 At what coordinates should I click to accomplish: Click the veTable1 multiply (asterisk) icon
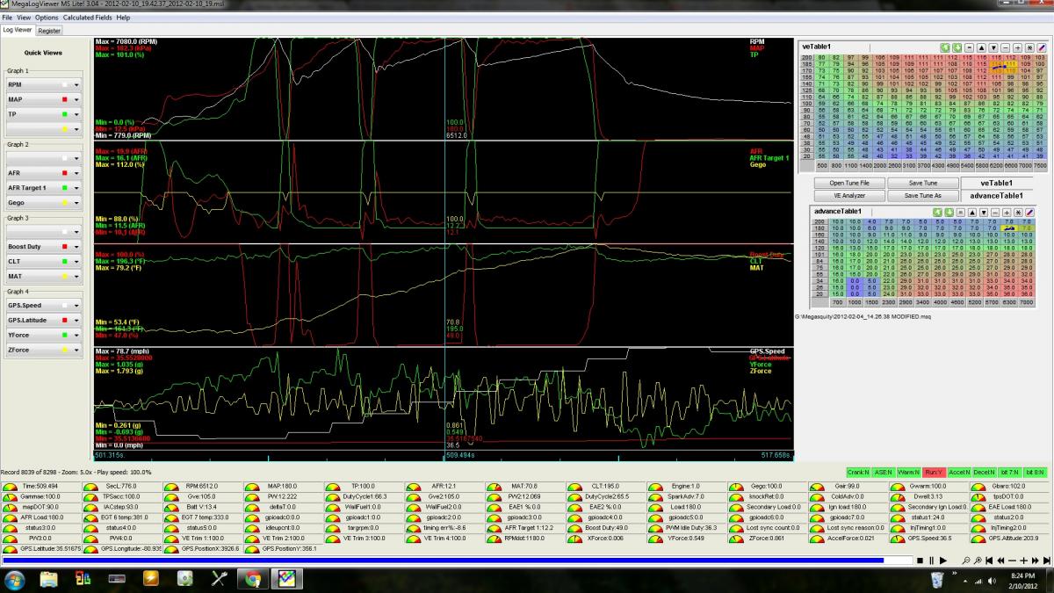pyautogui.click(x=1029, y=47)
